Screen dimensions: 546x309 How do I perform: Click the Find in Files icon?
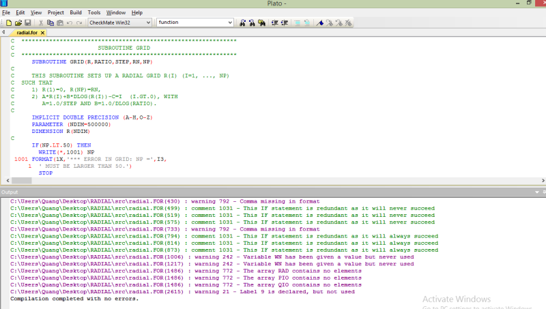click(x=261, y=23)
